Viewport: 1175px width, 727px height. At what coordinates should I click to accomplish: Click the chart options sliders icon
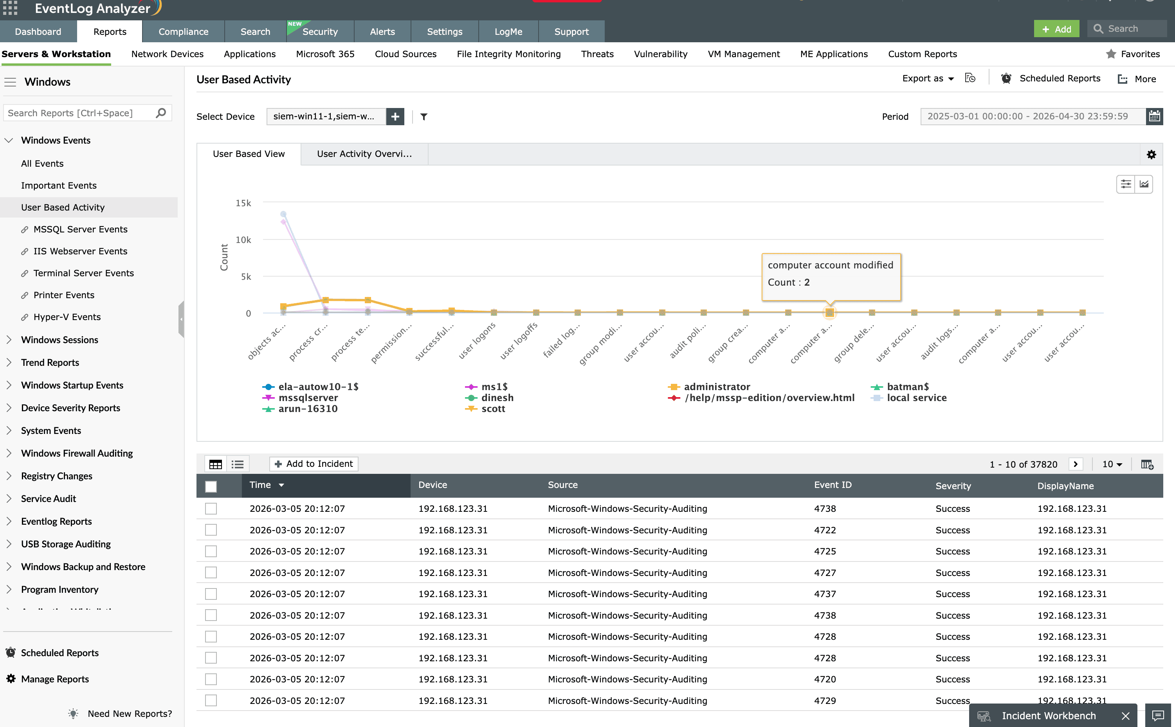pyautogui.click(x=1125, y=184)
